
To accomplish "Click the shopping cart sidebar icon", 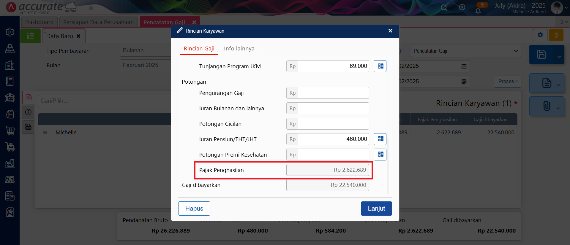I will click(10, 131).
